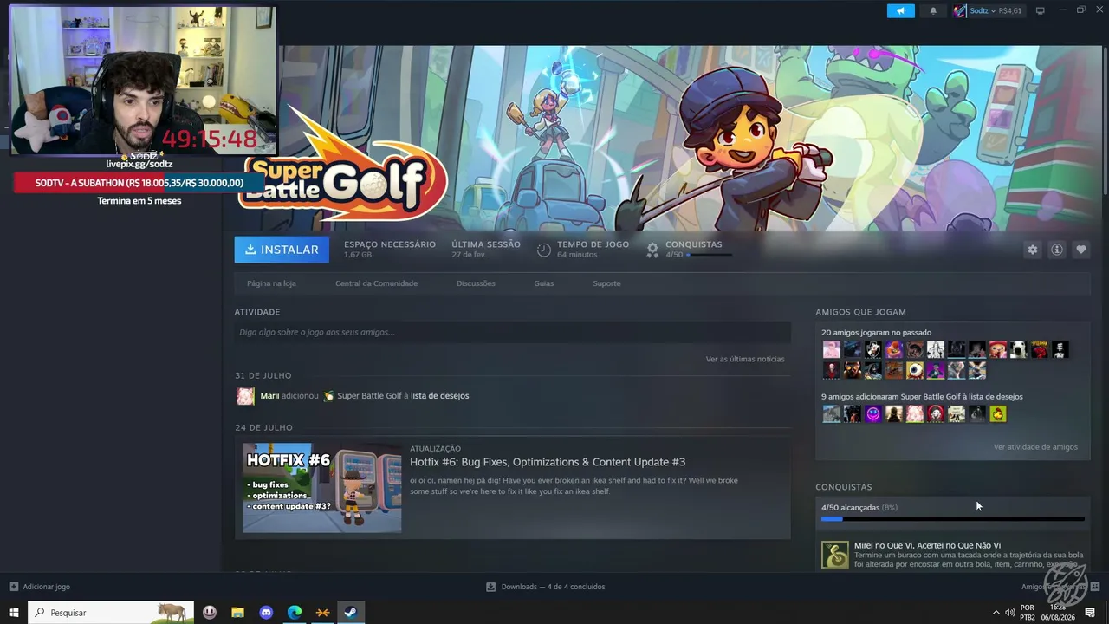Image resolution: width=1109 pixels, height=624 pixels.
Task: Click the Sodtz profile avatar in top bar
Action: pyautogui.click(x=959, y=11)
